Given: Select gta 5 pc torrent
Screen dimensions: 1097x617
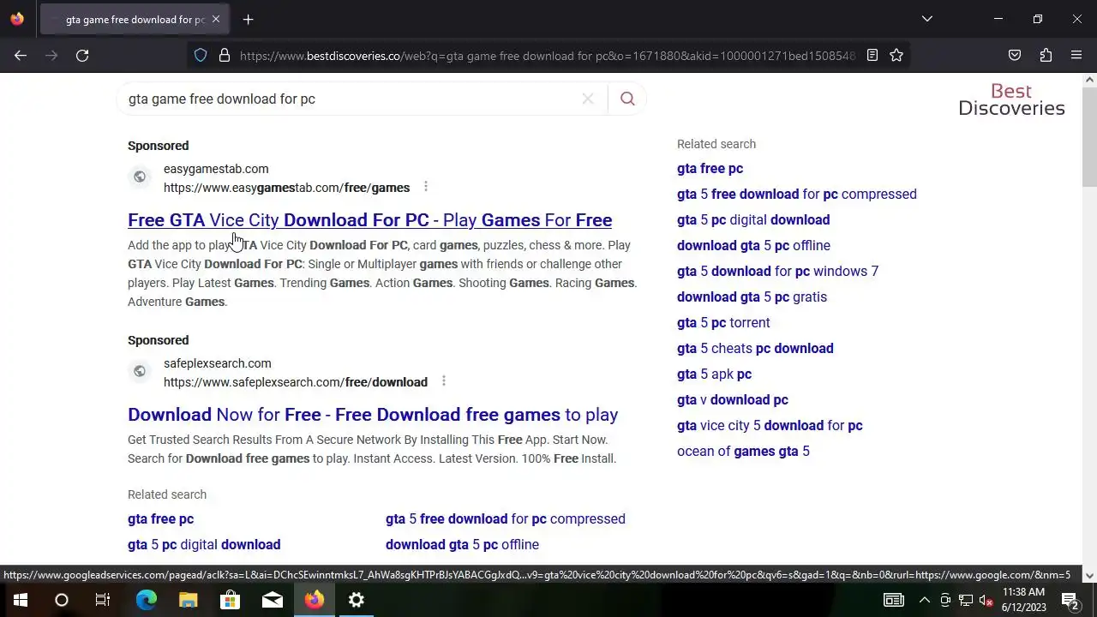Looking at the screenshot, I should click(723, 323).
